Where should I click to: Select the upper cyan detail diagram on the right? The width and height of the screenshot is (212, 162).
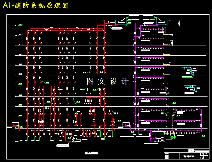coord(189,71)
